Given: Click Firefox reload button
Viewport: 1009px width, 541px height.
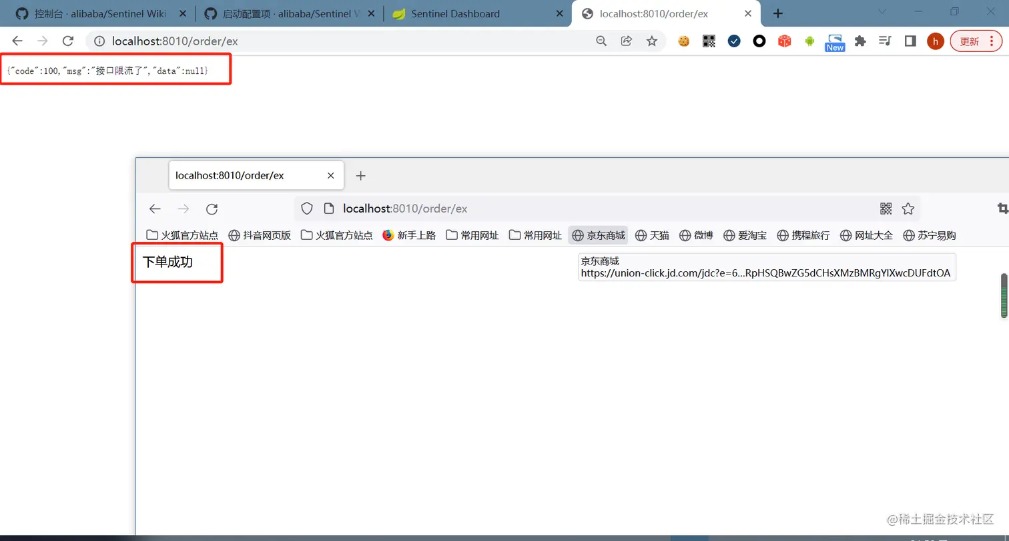Looking at the screenshot, I should [x=212, y=209].
